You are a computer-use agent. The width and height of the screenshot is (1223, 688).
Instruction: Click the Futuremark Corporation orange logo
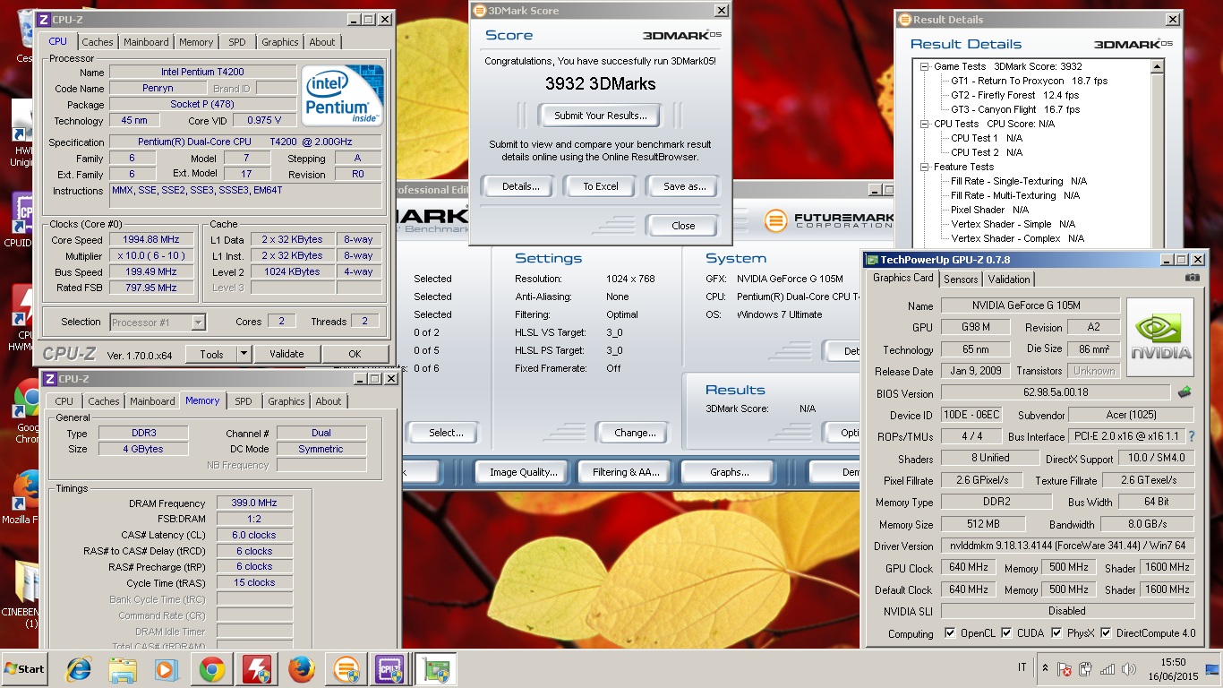775,220
